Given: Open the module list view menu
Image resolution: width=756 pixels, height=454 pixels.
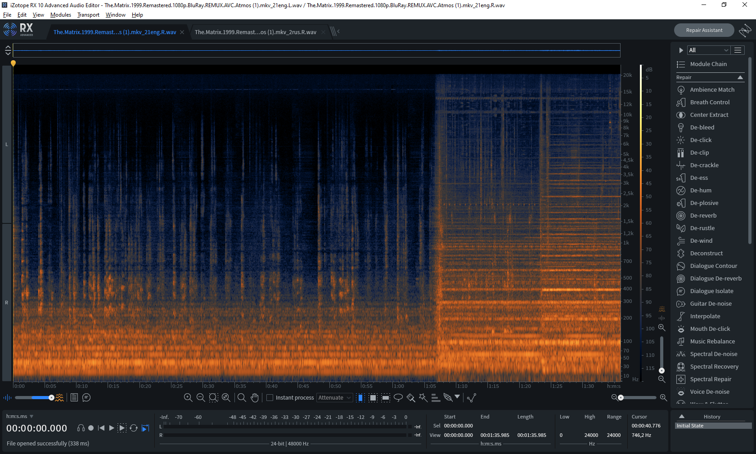Looking at the screenshot, I should (x=738, y=50).
